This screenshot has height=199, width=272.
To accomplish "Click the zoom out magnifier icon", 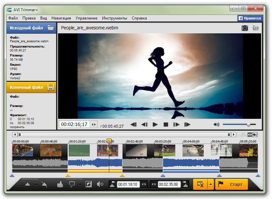I will pyautogui.click(x=239, y=135).
